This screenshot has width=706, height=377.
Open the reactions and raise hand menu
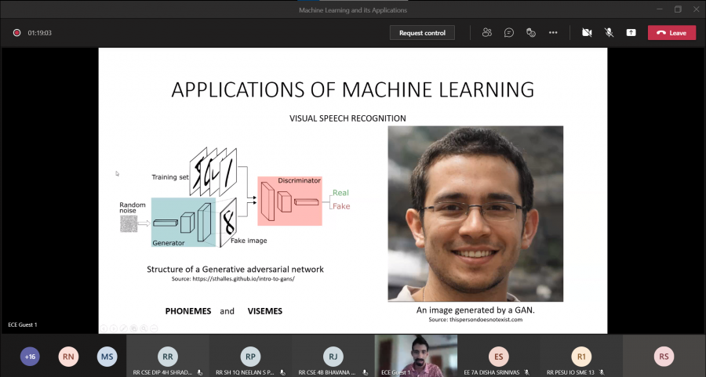pyautogui.click(x=531, y=33)
